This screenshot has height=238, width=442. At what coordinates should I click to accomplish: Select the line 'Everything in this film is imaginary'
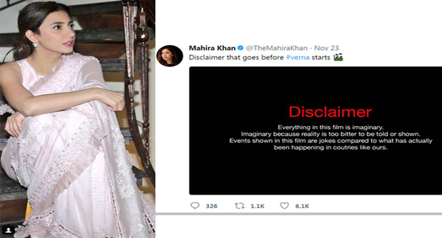point(314,128)
